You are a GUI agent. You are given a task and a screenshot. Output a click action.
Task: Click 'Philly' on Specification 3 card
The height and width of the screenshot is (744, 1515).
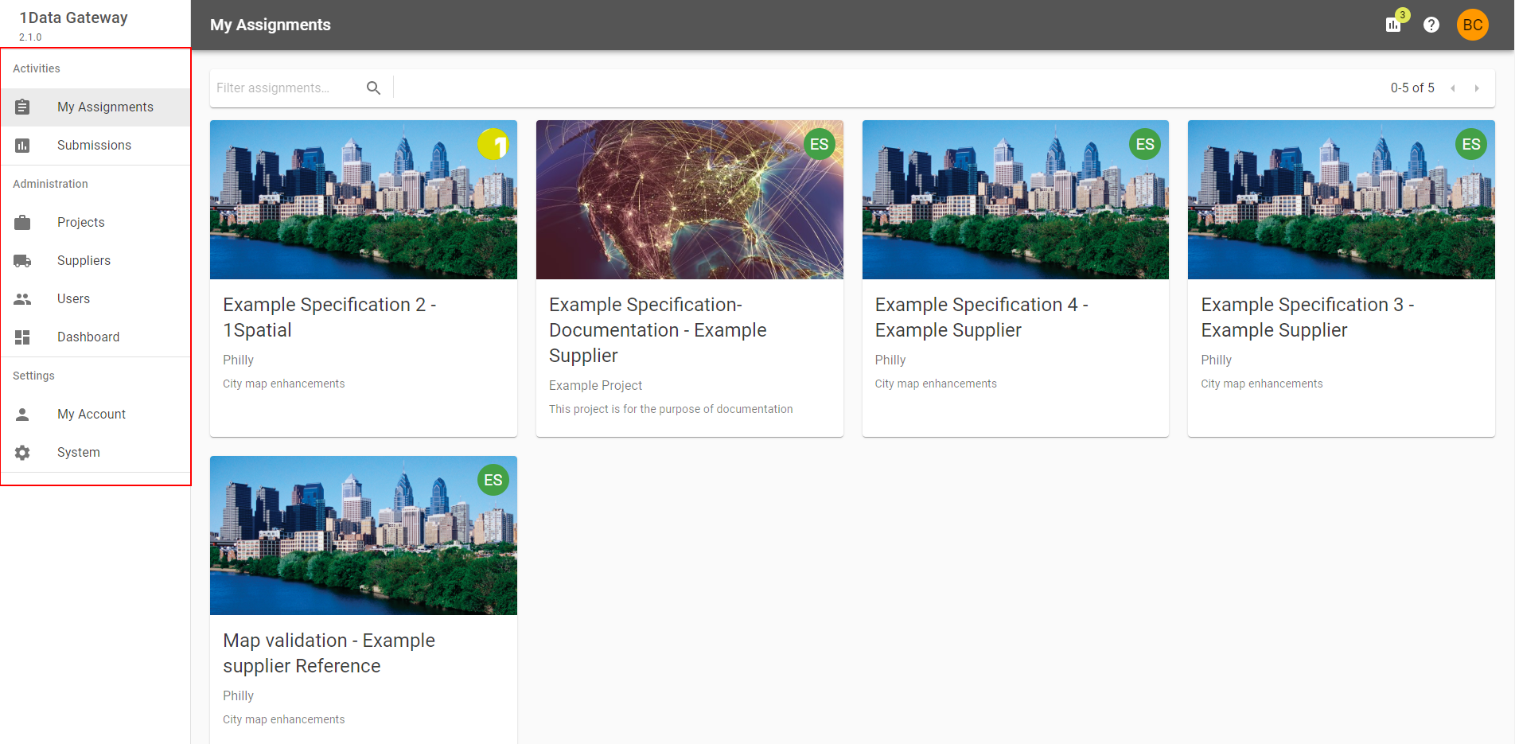click(x=1216, y=360)
